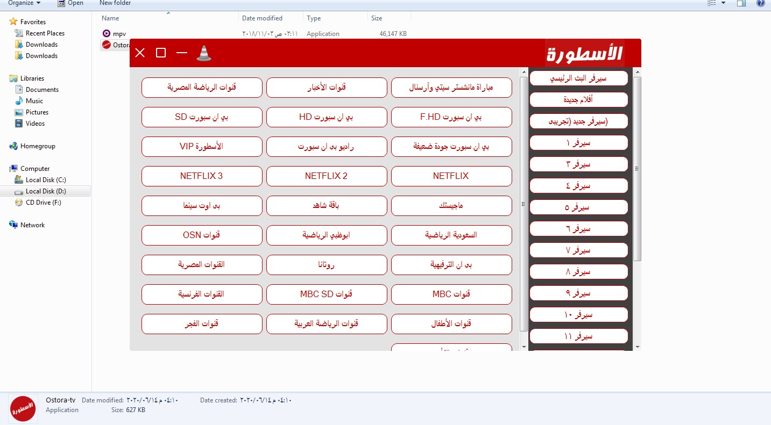The image size is (771, 425).
Task: Open قنوات OSN channel group
Action: 202,235
